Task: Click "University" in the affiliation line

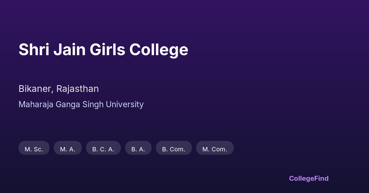Action: pos(125,104)
